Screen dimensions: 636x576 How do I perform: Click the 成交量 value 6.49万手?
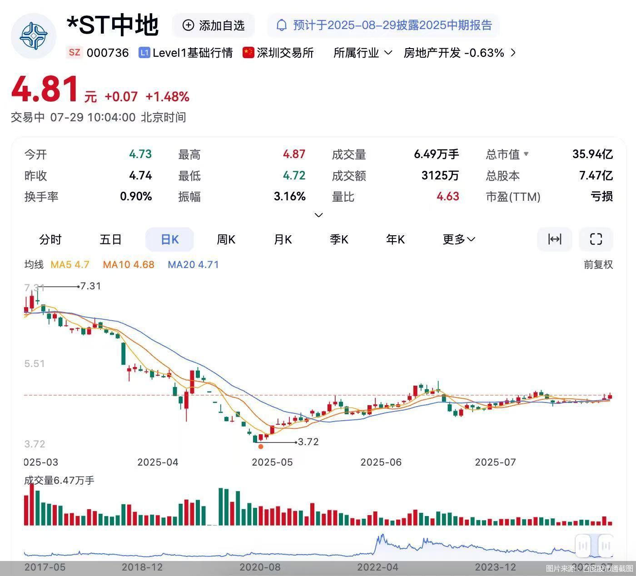pos(436,154)
